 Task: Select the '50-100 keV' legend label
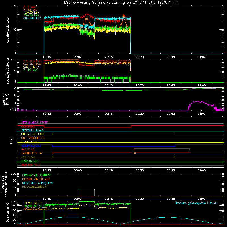32,18
